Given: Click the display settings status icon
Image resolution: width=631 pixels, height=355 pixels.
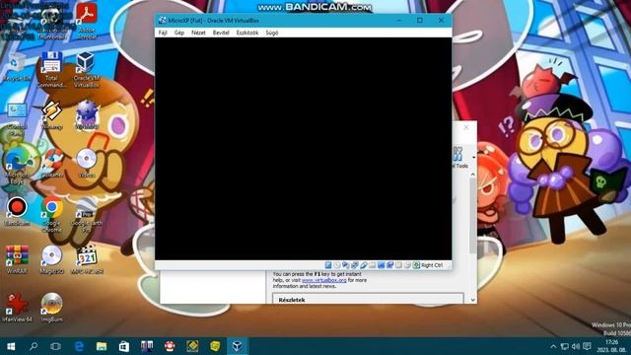Looking at the screenshot, I should point(382,265).
